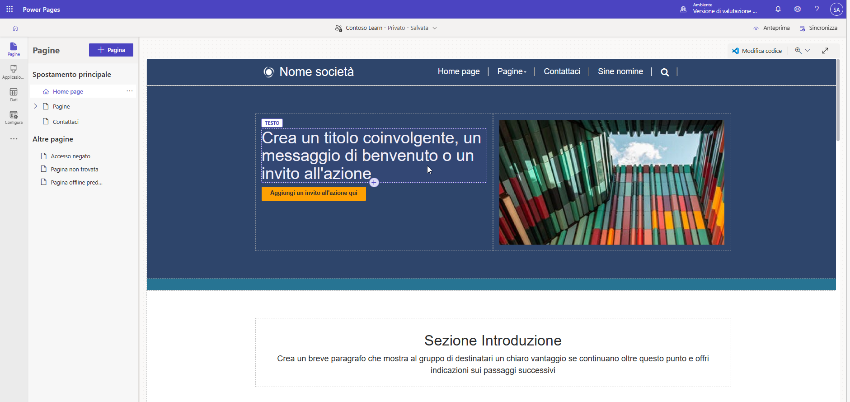Screen dimensions: 850x402
Task: Open the zoom level dropdown arrow
Action: pyautogui.click(x=808, y=51)
